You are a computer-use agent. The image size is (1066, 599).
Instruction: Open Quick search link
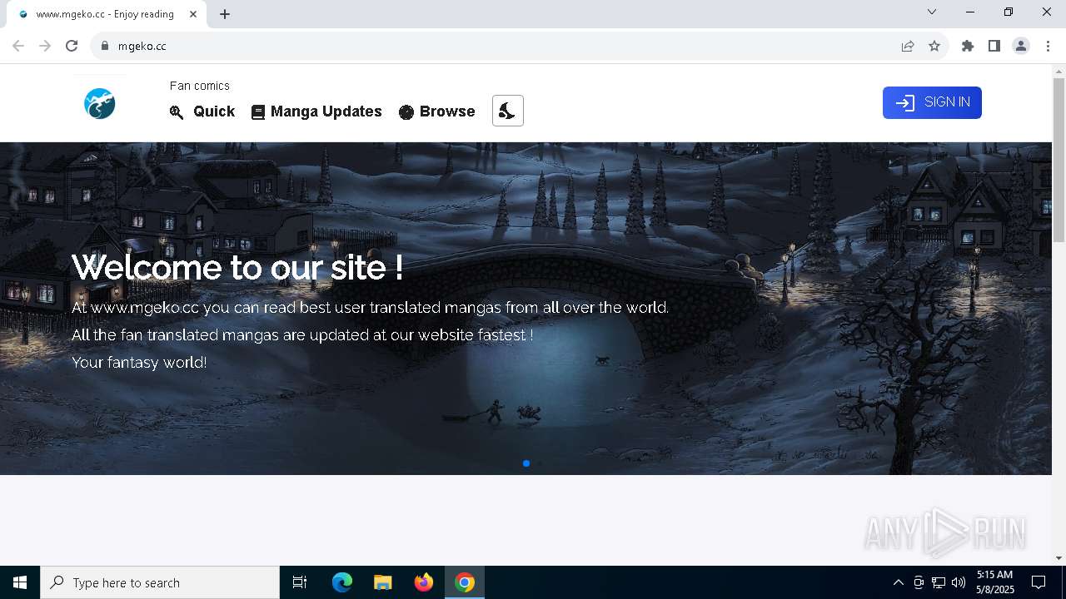(202, 111)
